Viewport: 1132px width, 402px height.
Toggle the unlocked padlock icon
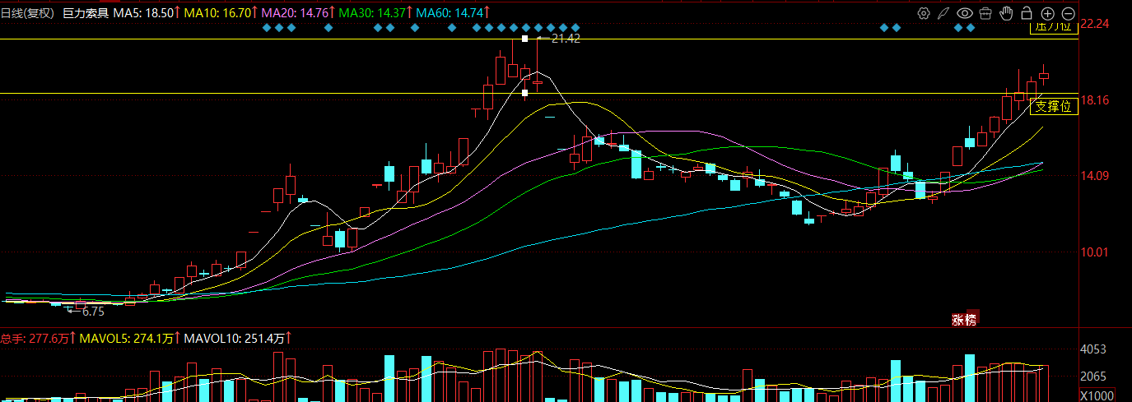(1027, 13)
